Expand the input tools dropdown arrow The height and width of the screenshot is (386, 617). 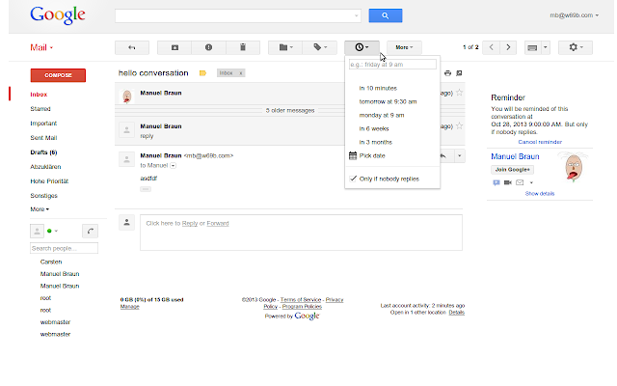coord(546,47)
